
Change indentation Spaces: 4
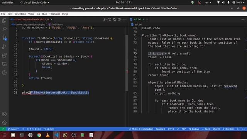point(161,129)
